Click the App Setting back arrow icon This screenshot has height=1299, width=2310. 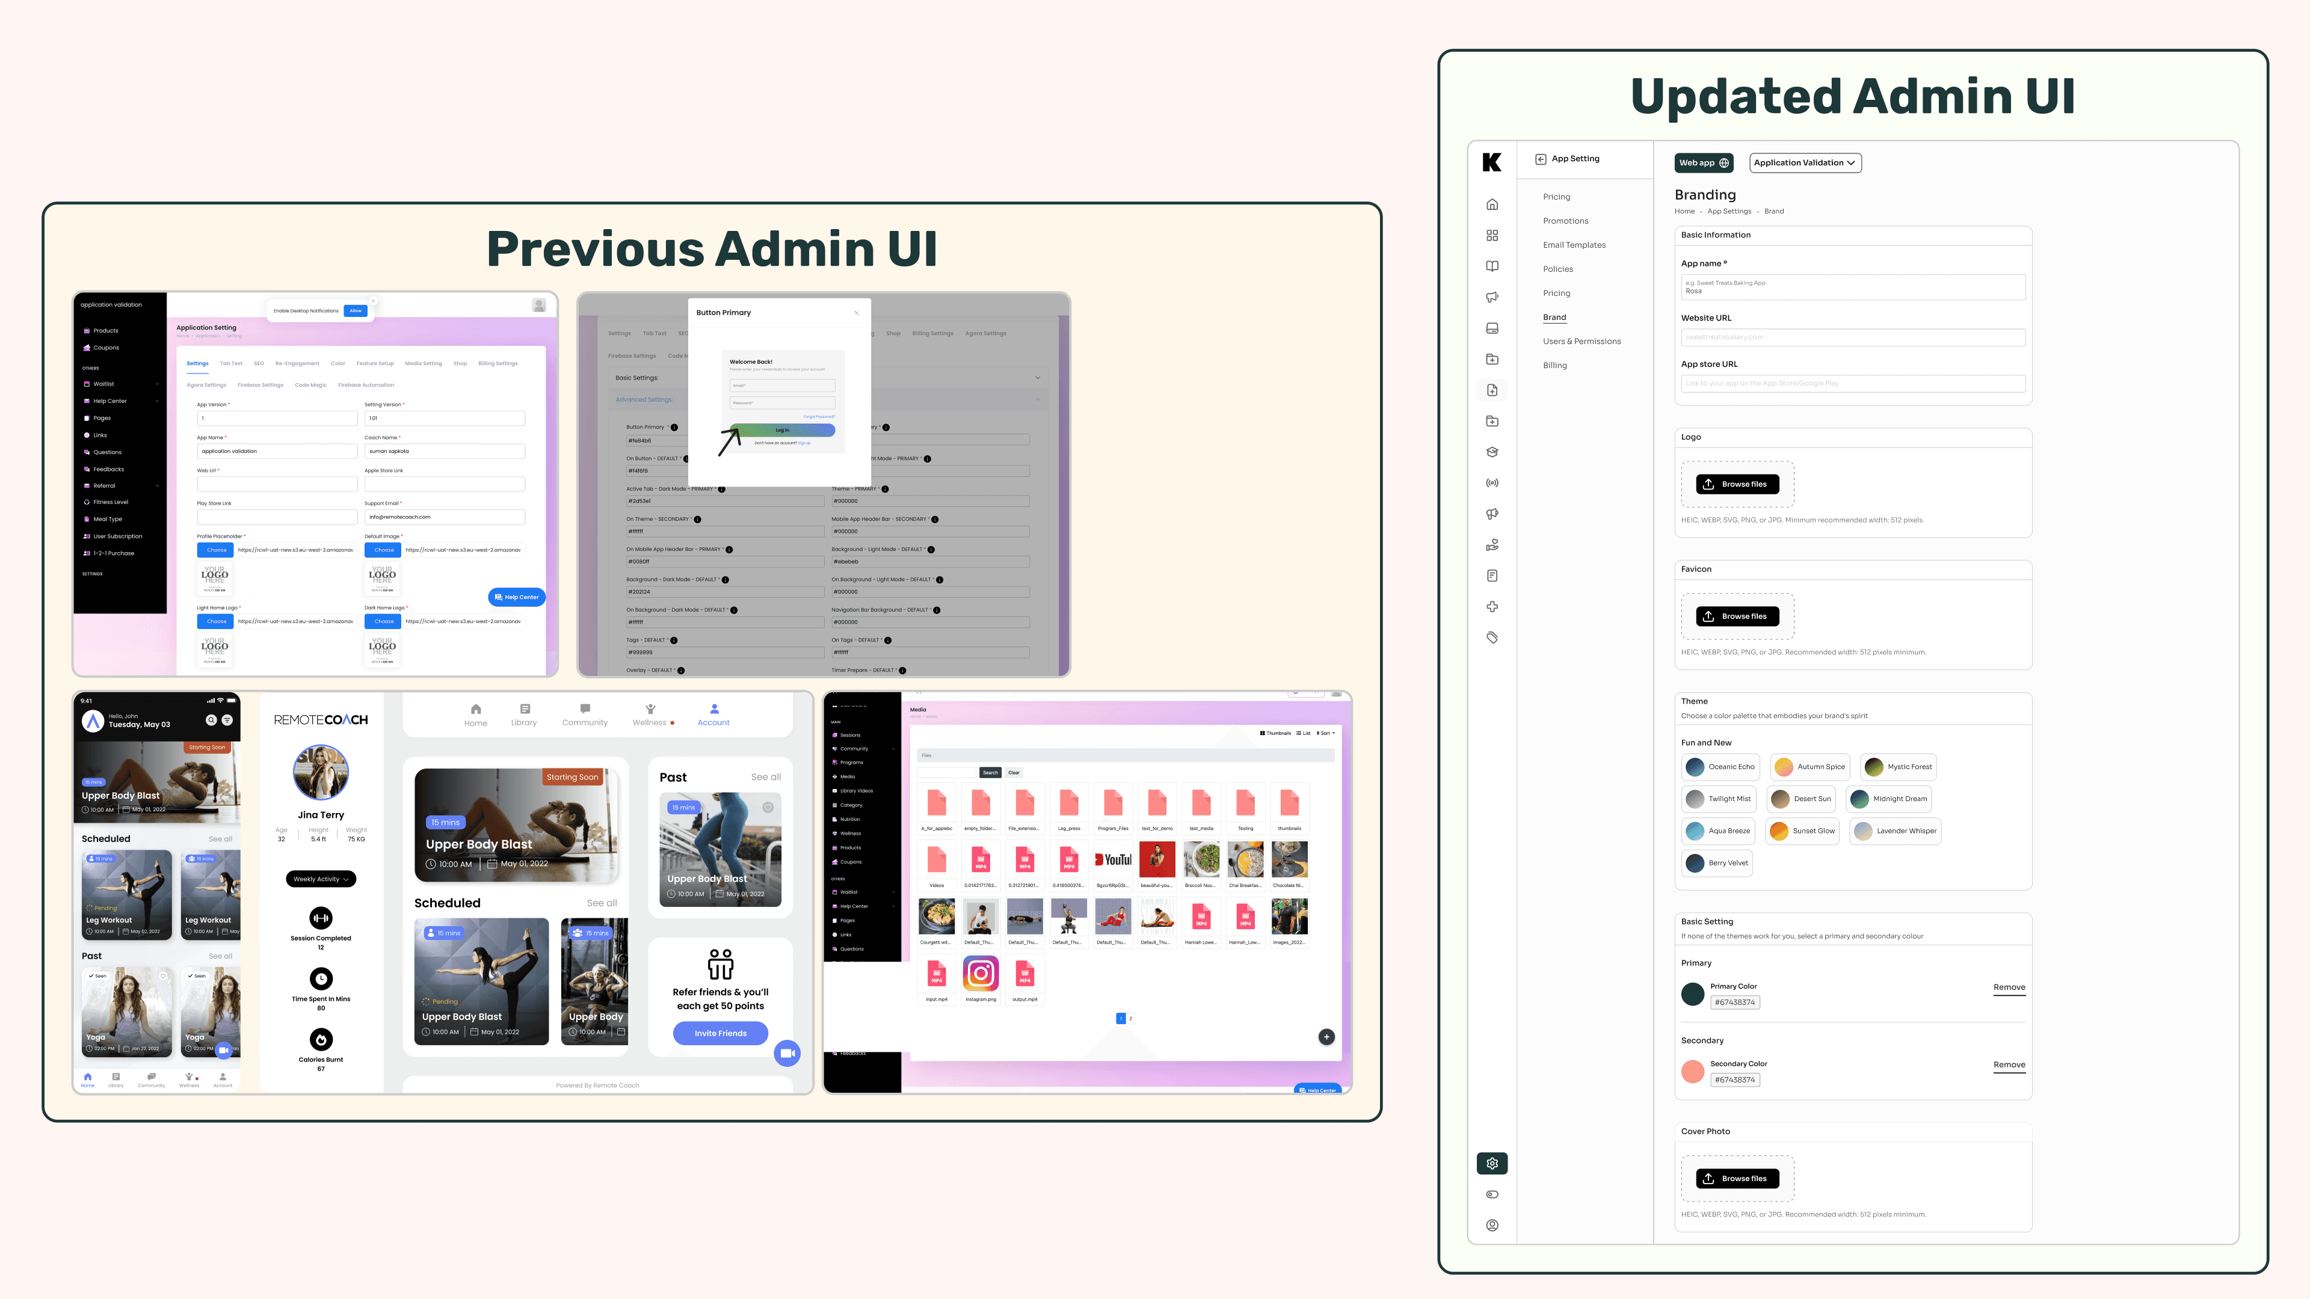point(1541,159)
